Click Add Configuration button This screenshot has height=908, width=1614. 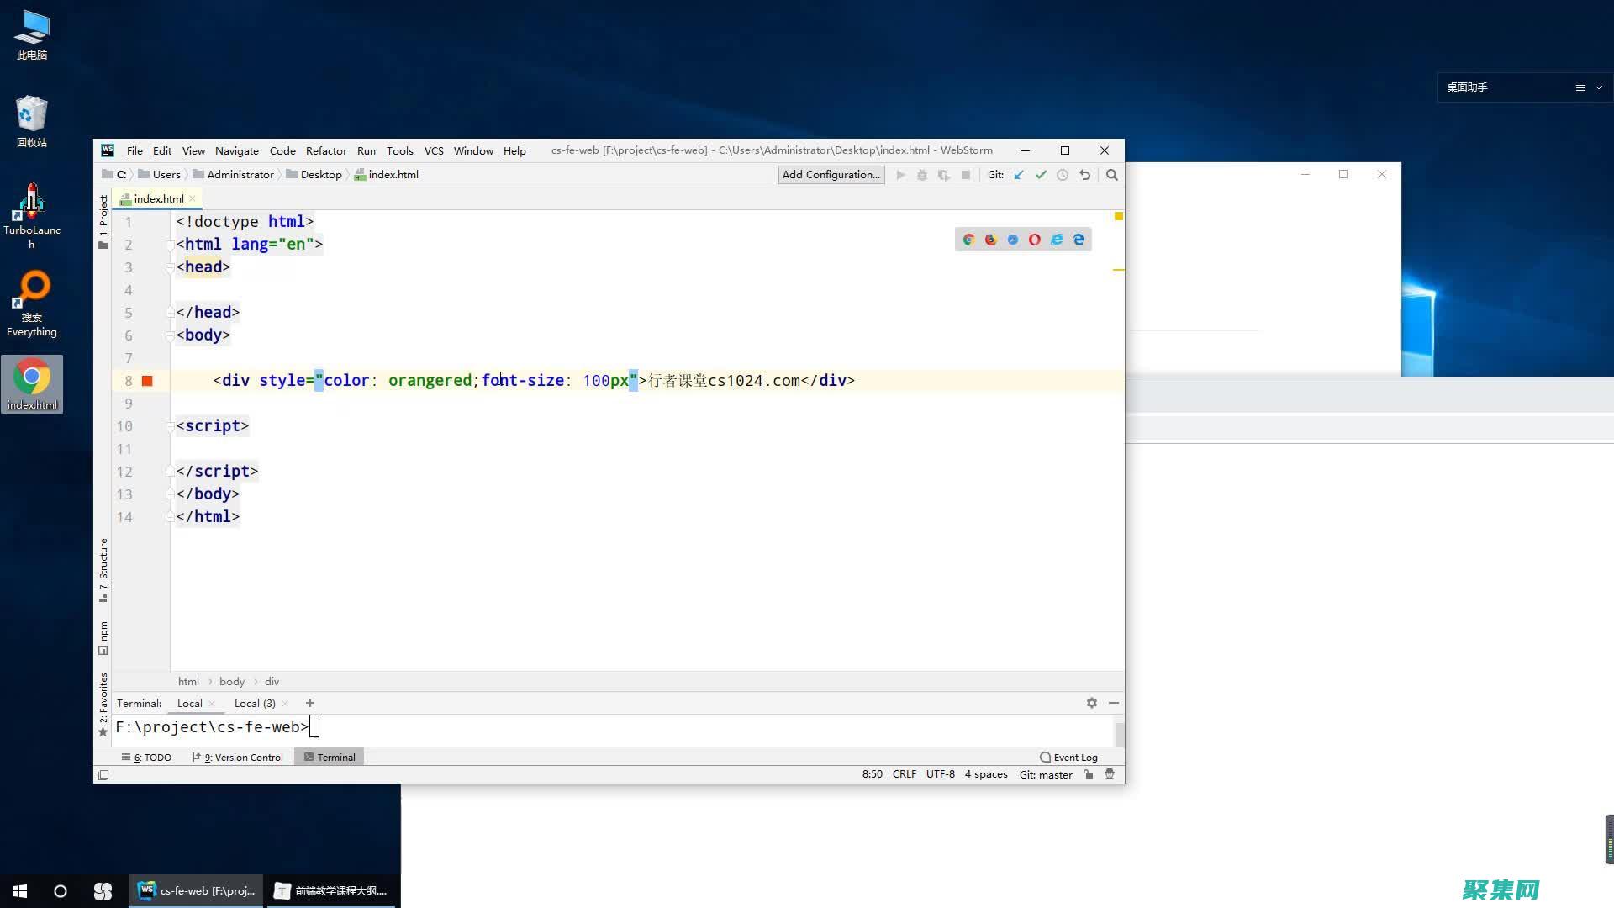click(x=831, y=175)
